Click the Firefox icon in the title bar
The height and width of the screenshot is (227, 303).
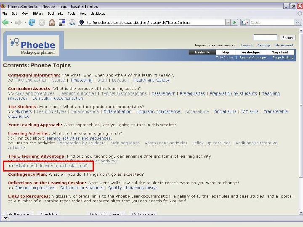pyautogui.click(x=3, y=6)
